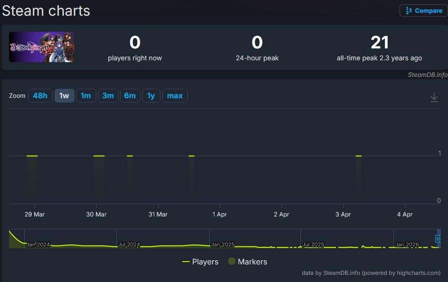Switch zoom range to 1m
Screen dimensions: 448x282
(86, 96)
